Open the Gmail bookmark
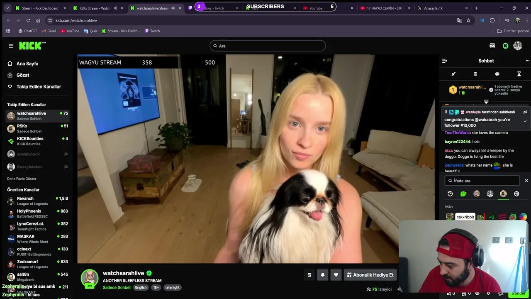The height and width of the screenshot is (299, 531). 48,31
